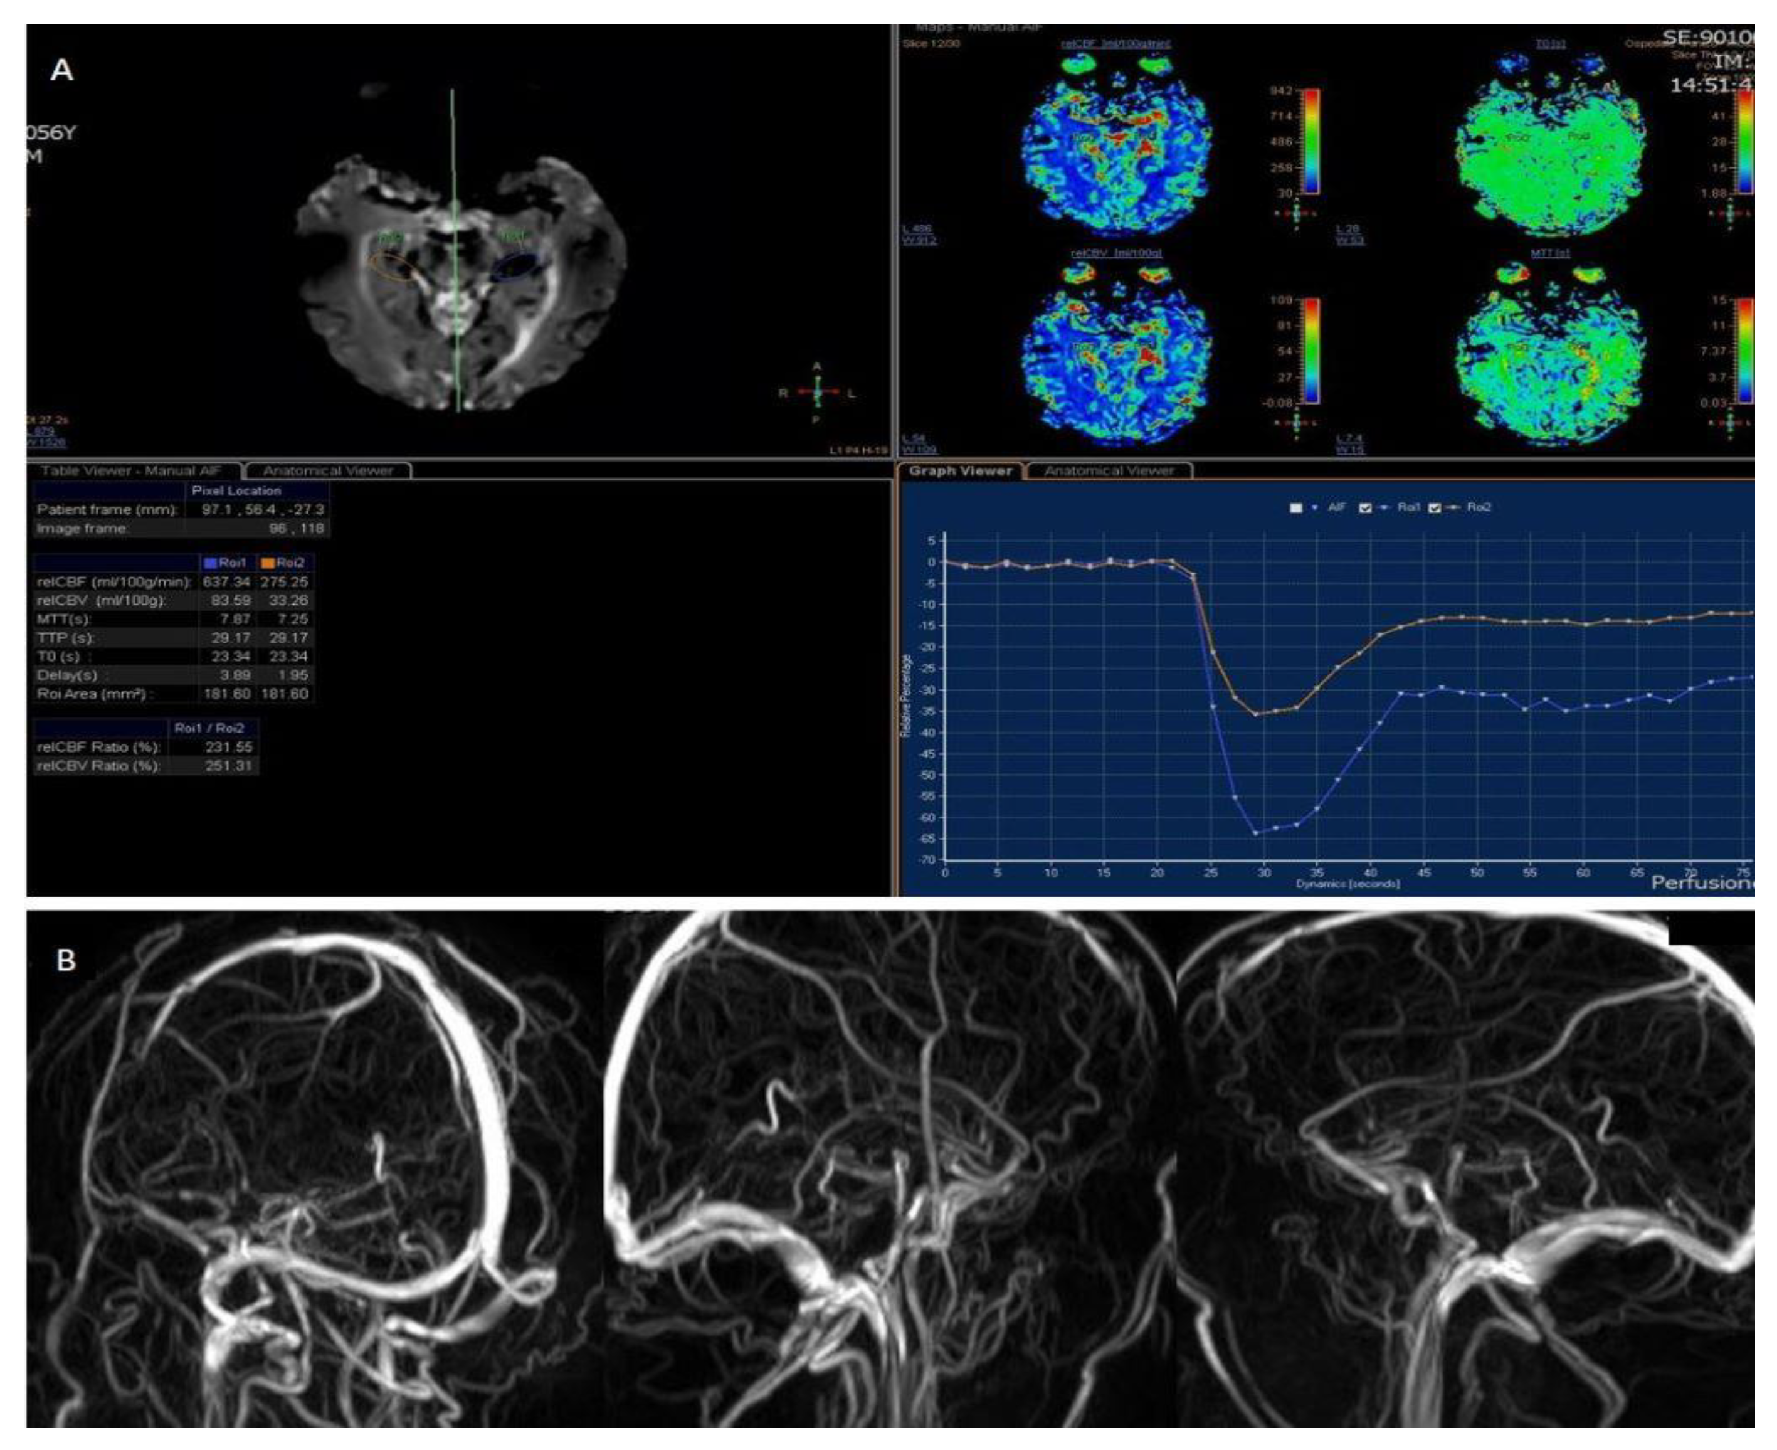Screen dimensions: 1777x1450
Task: Click the orange Roi2 color square in the table header
Action: click(x=268, y=564)
